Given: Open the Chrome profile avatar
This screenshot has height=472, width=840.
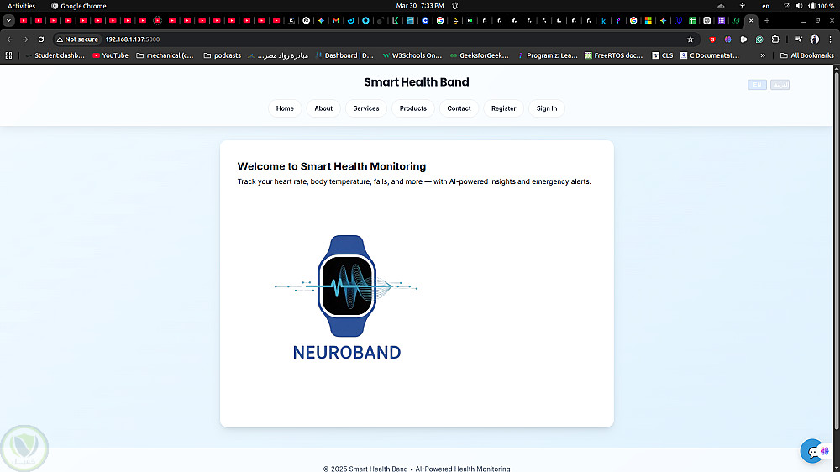Looking at the screenshot, I should tap(815, 39).
